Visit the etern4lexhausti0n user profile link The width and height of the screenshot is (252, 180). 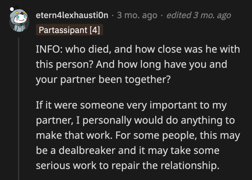[72, 15]
